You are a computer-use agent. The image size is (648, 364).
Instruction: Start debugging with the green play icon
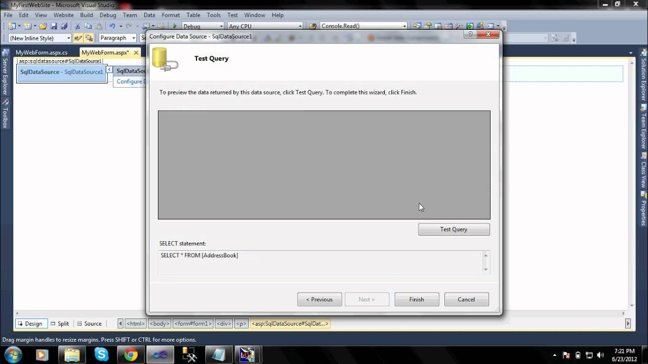point(175,26)
